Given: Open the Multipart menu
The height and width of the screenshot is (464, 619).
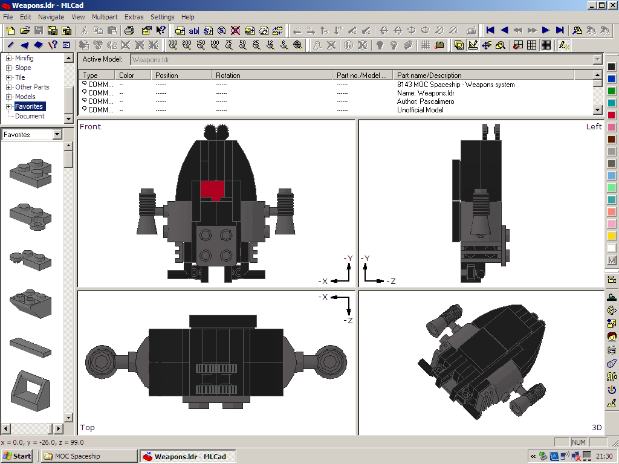Looking at the screenshot, I should pyautogui.click(x=105, y=17).
